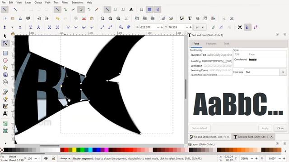Select the Star/Polygon tool
The image size is (289, 162).
(5, 67)
